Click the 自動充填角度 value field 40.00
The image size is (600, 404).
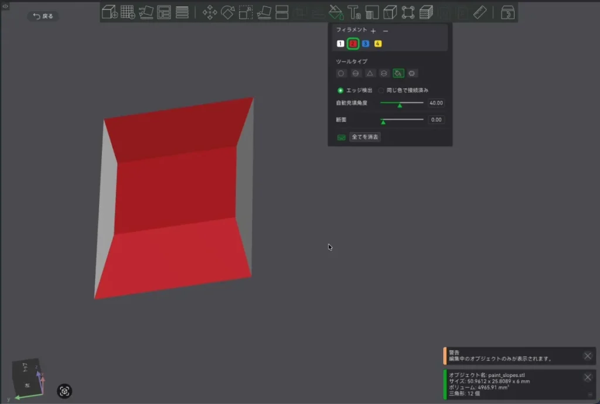pos(436,103)
